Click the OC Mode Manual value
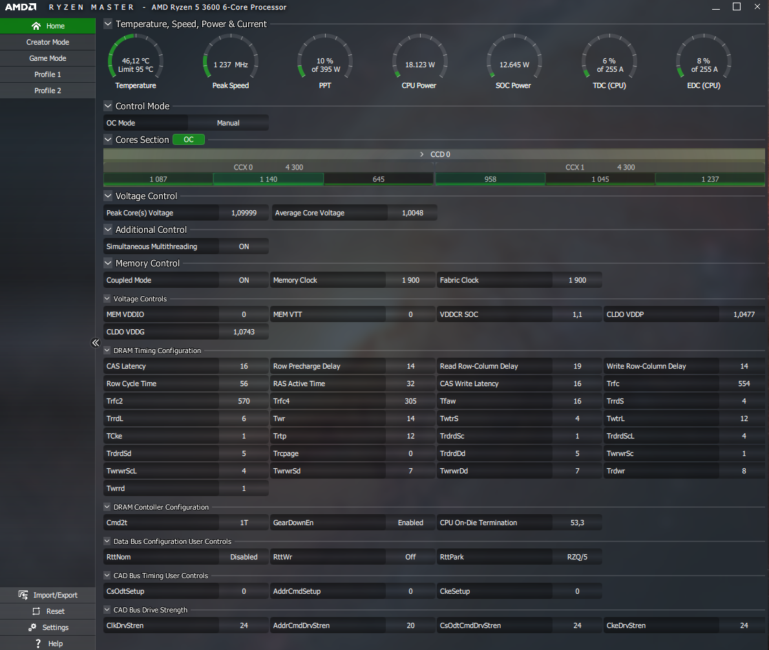 [228, 124]
